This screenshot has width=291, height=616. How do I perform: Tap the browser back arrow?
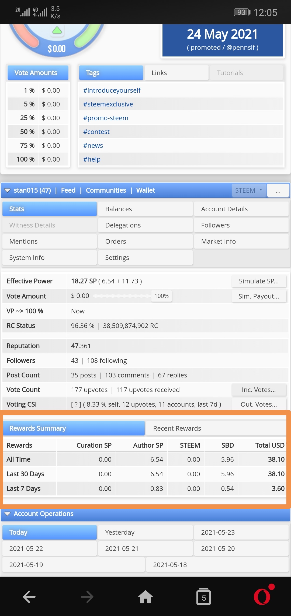pyautogui.click(x=29, y=597)
